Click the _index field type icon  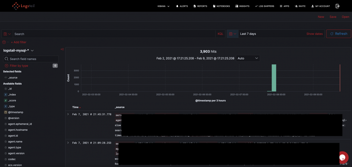coord(6,94)
